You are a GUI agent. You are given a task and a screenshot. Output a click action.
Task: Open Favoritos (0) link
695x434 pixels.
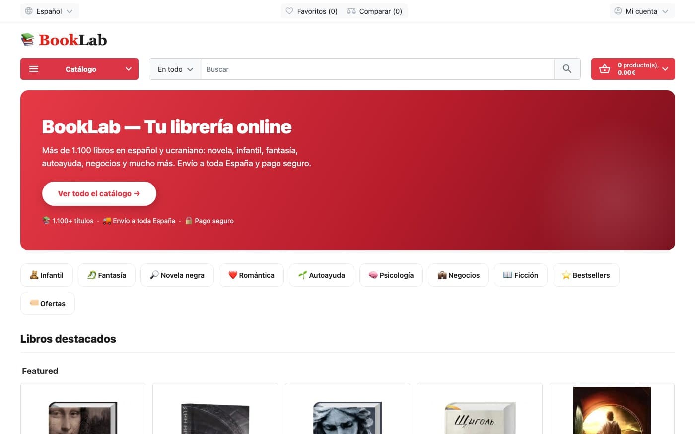pyautogui.click(x=312, y=11)
